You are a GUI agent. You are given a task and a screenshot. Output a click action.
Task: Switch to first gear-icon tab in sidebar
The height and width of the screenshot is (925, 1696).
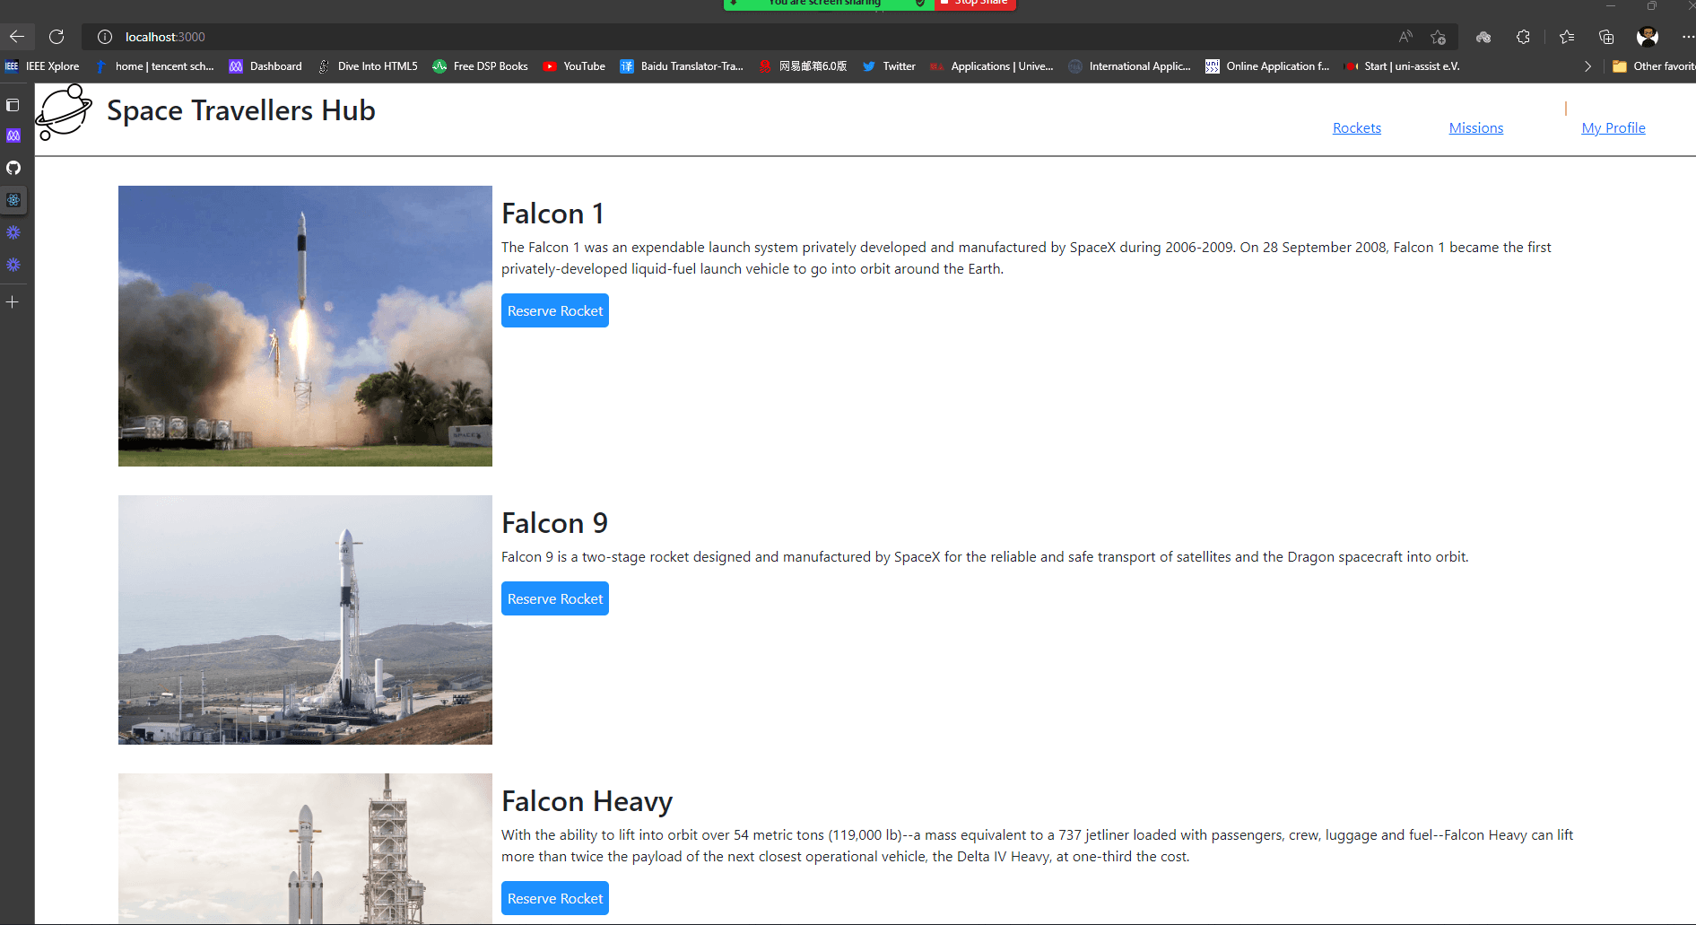pos(13,232)
